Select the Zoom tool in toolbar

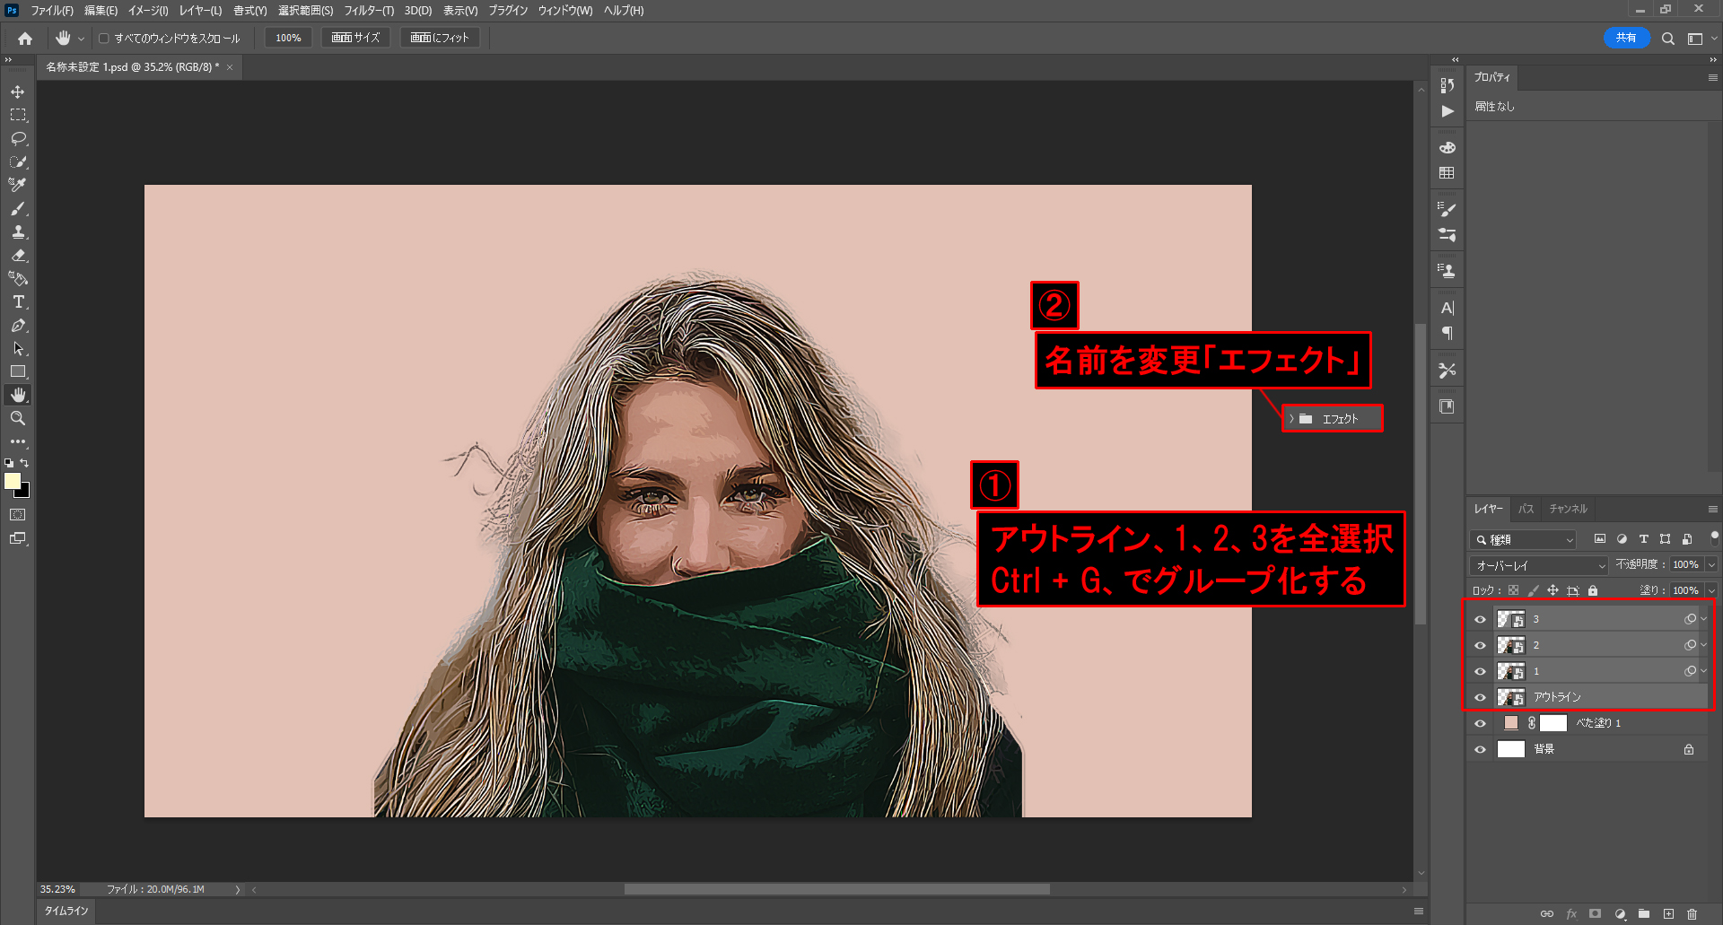click(18, 418)
